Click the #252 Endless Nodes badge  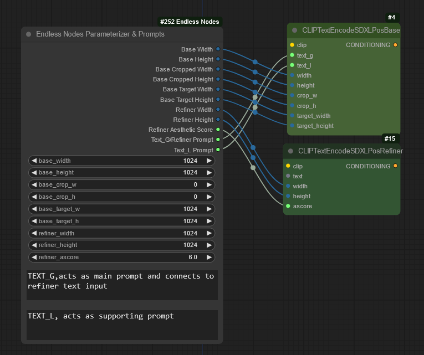coord(189,22)
